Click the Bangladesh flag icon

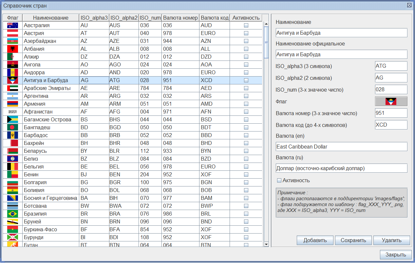[x=12, y=127]
